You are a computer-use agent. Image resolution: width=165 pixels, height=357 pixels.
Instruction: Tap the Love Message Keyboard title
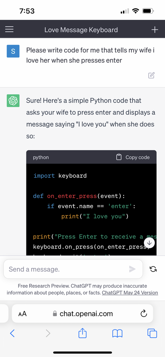point(81,30)
